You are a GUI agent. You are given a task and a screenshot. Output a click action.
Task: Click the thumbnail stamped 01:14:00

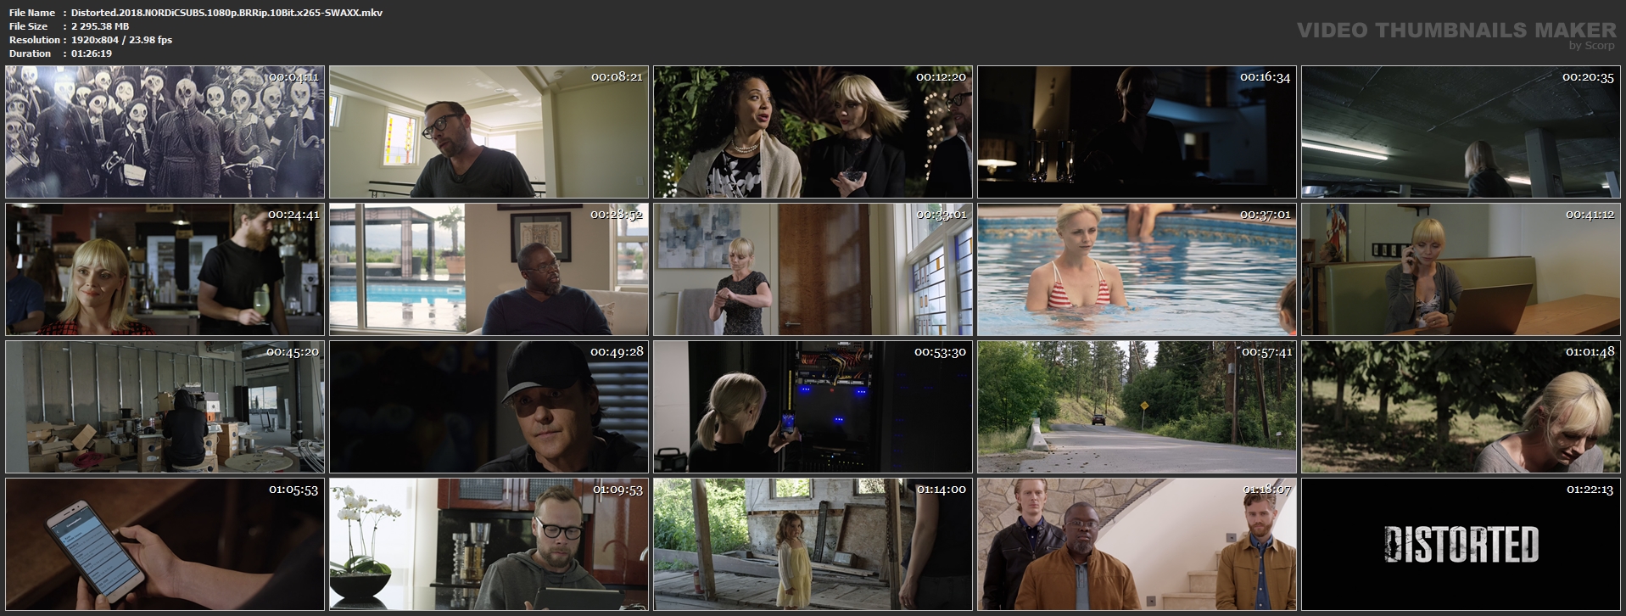pos(813,544)
